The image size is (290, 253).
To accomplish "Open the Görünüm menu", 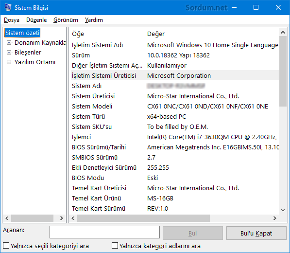I will click(x=66, y=20).
